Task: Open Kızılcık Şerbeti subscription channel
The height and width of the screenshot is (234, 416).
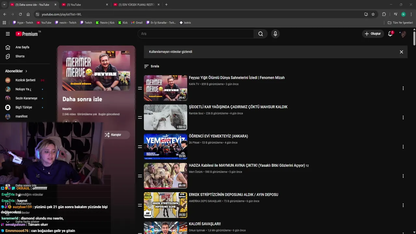Action: pyautogui.click(x=26, y=80)
